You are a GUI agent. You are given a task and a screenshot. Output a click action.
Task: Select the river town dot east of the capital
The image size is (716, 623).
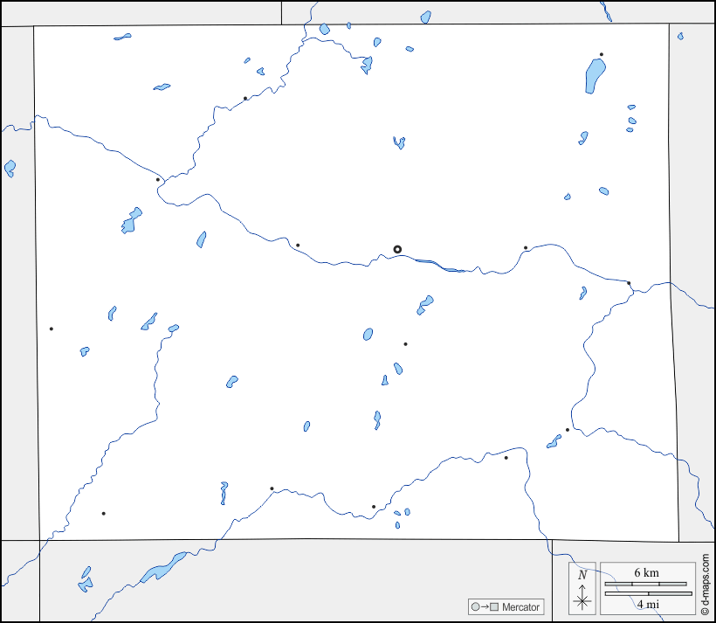(526, 248)
